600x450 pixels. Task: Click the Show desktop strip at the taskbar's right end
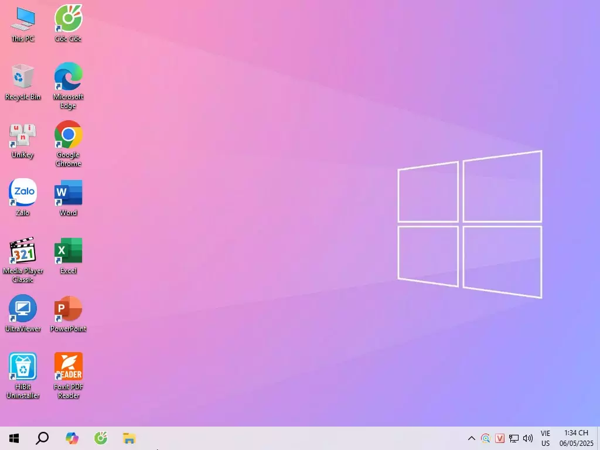coord(598,438)
